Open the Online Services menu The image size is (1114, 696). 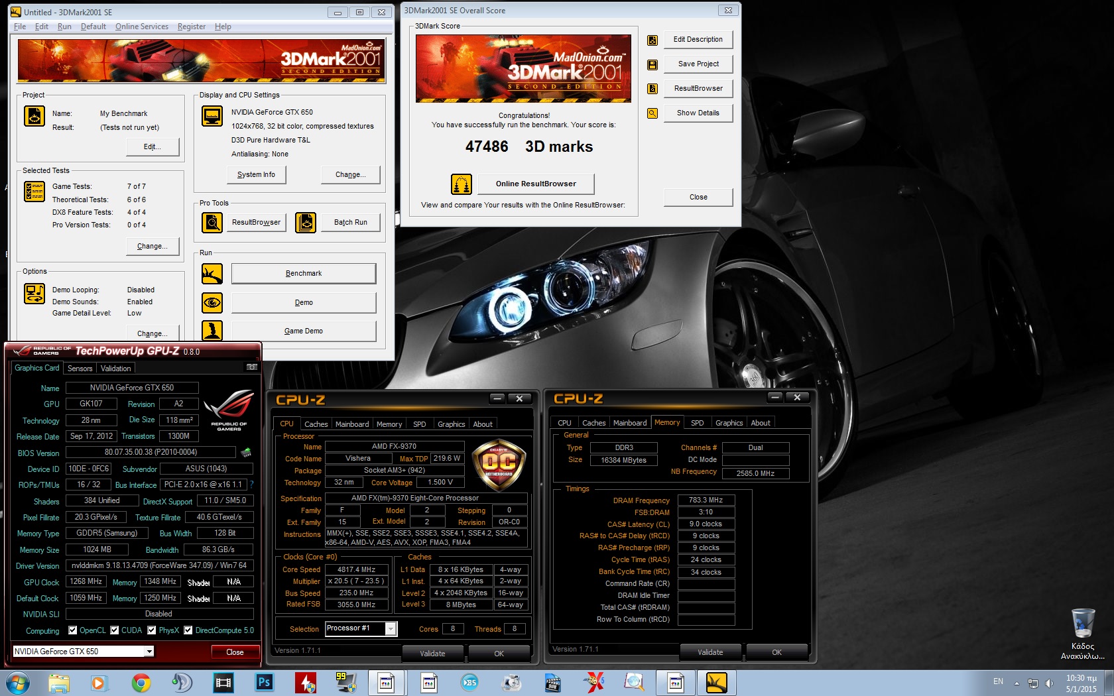point(142,27)
